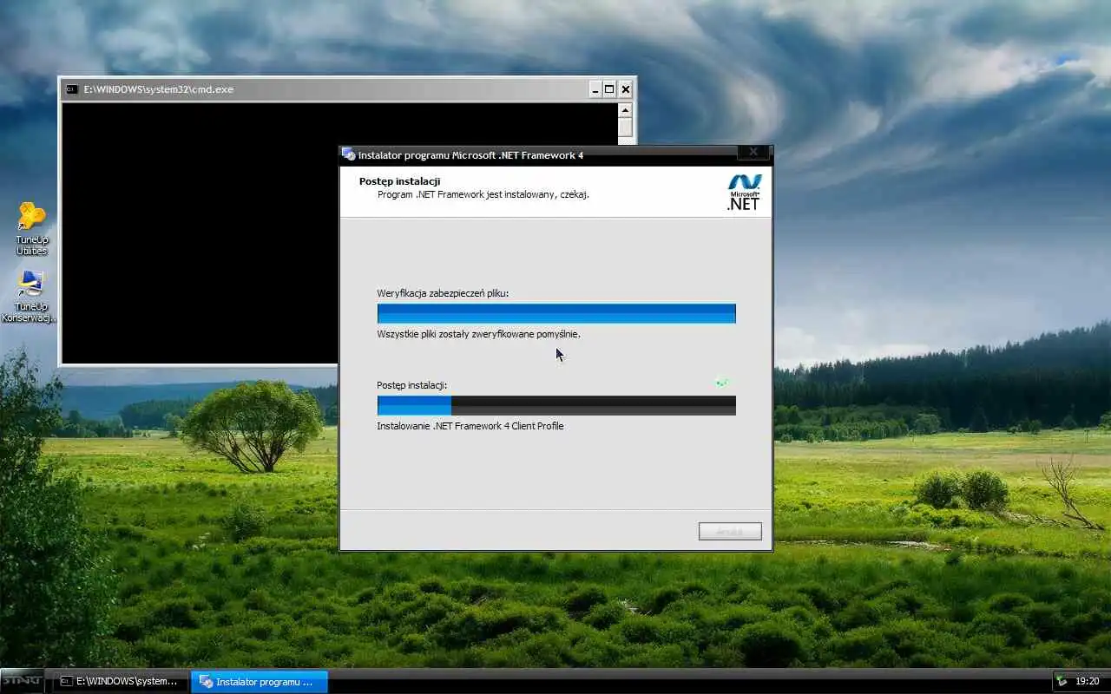Click 'Instalowanie .NET Framework 4 Client Profile' status
Viewport: 1111px width, 694px height.
tap(470, 426)
